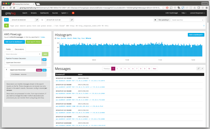
Task: Choose Pipeline Processor Decorator option
Action: pos(23,59)
